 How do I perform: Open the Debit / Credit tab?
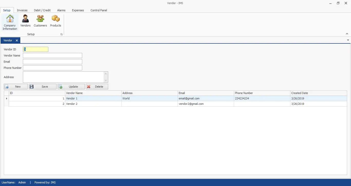tap(42, 10)
